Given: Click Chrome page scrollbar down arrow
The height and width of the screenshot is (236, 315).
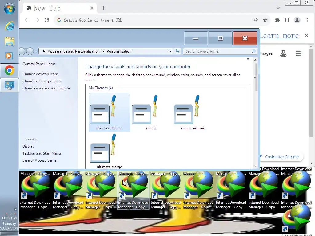Looking at the screenshot, I should [x=311, y=163].
